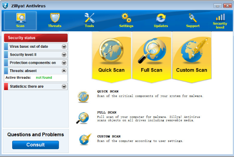
Task: Start Custom Scan via feather globe icon
Action: point(194,50)
